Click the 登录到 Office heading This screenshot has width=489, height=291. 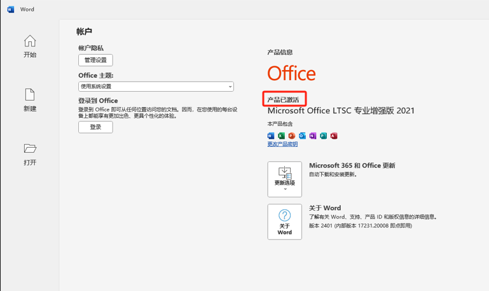[98, 101]
